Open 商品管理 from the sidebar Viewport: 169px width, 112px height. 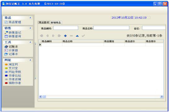pyautogui.click(x=13, y=22)
